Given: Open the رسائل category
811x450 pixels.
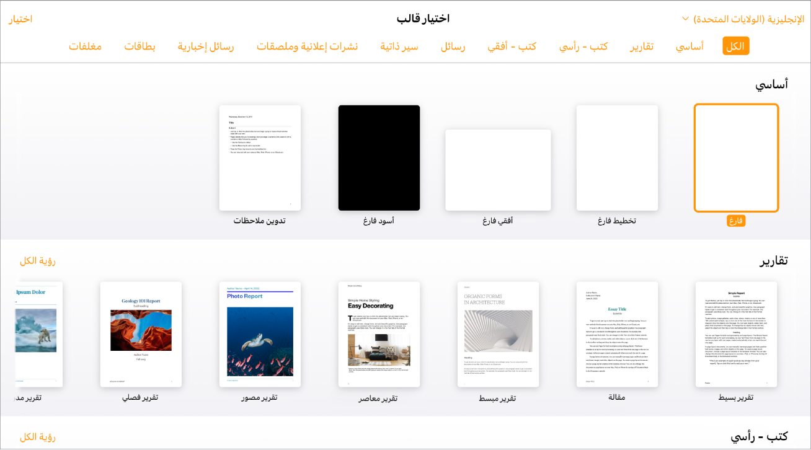Looking at the screenshot, I should [453, 45].
